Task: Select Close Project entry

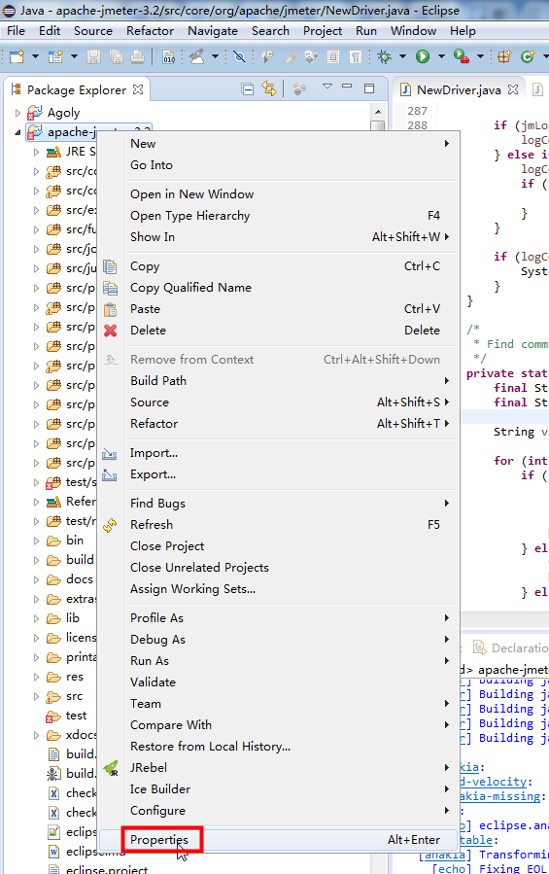Action: (279, 545)
